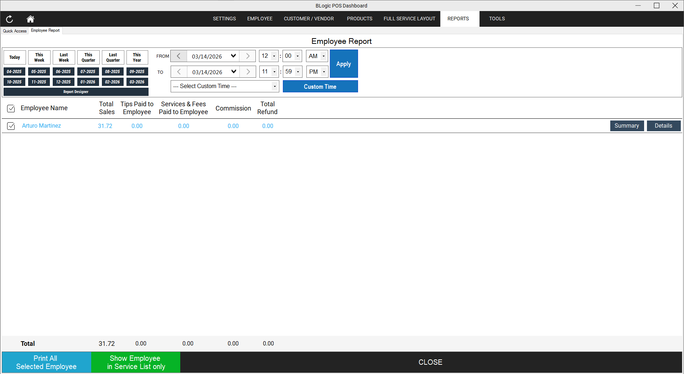The height and width of the screenshot is (374, 684).
Task: Open the FULL SERVICE LAYOUT menu
Action: (x=409, y=19)
